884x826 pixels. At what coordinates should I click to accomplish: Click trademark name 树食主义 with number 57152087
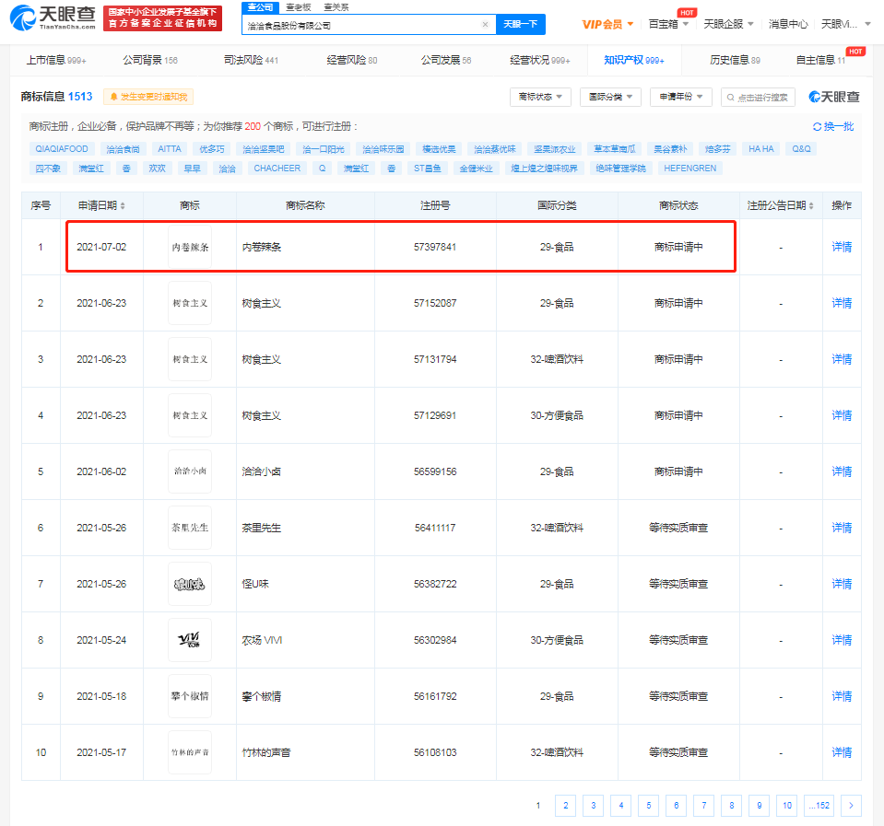point(261,303)
